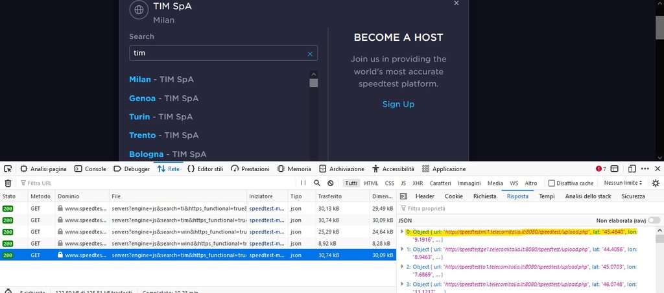Open Archiviazione tab
This screenshot has width=664, height=293.
342,169
